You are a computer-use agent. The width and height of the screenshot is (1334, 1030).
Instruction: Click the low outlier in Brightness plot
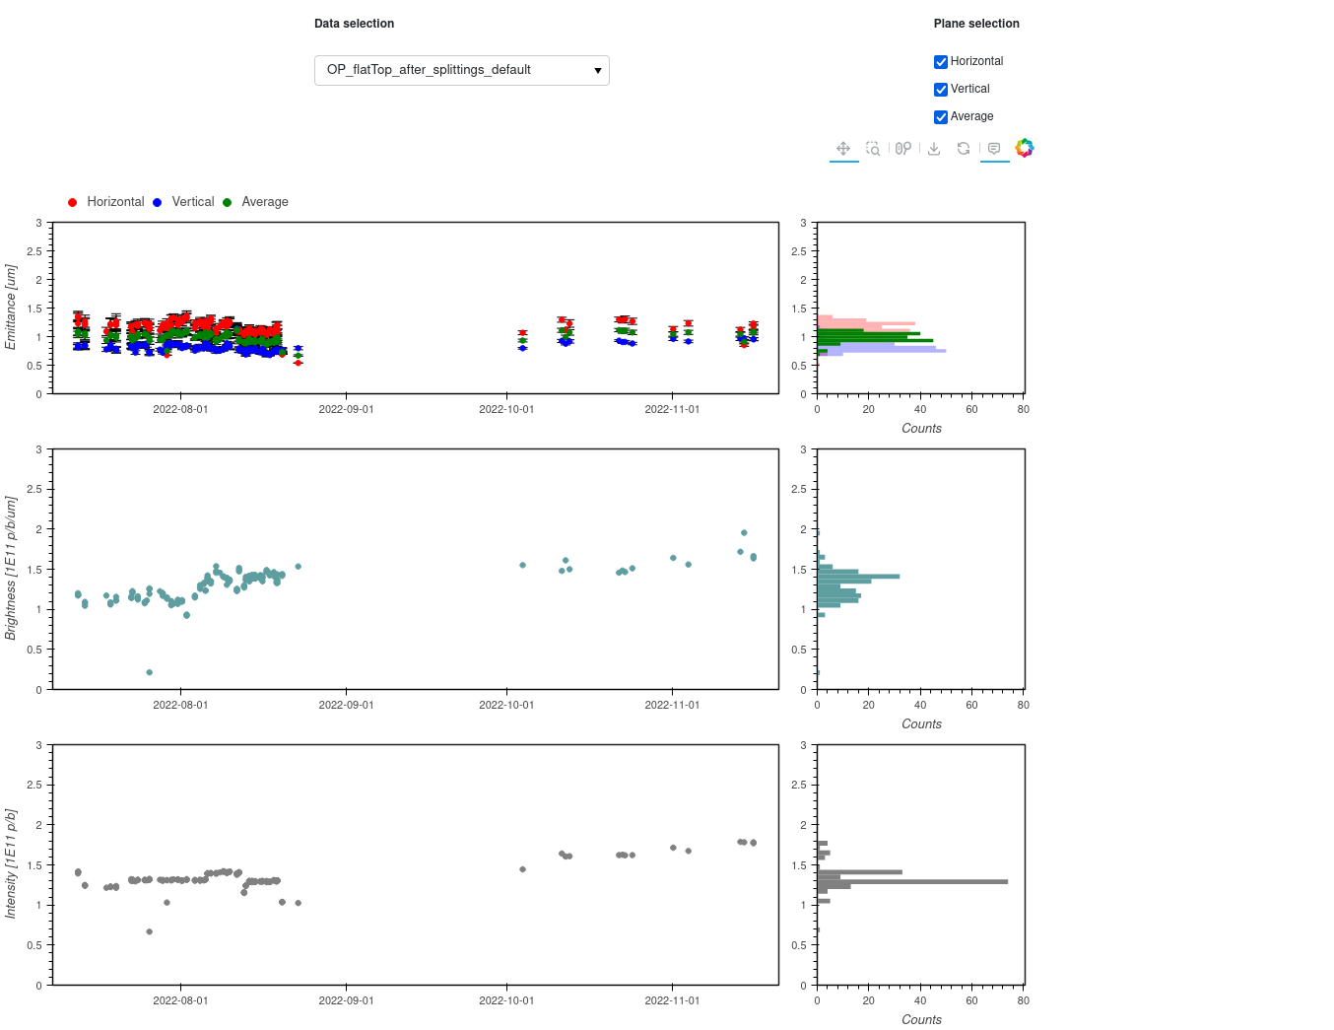coord(150,672)
